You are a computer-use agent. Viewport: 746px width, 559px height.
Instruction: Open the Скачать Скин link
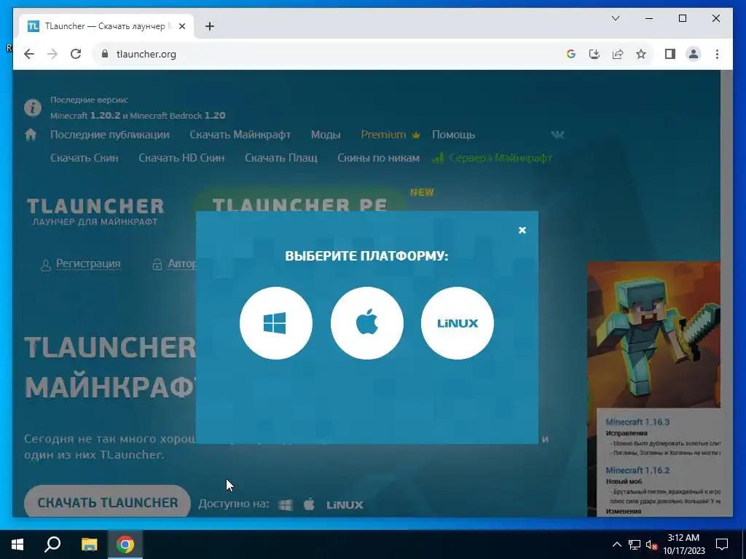[x=85, y=158]
